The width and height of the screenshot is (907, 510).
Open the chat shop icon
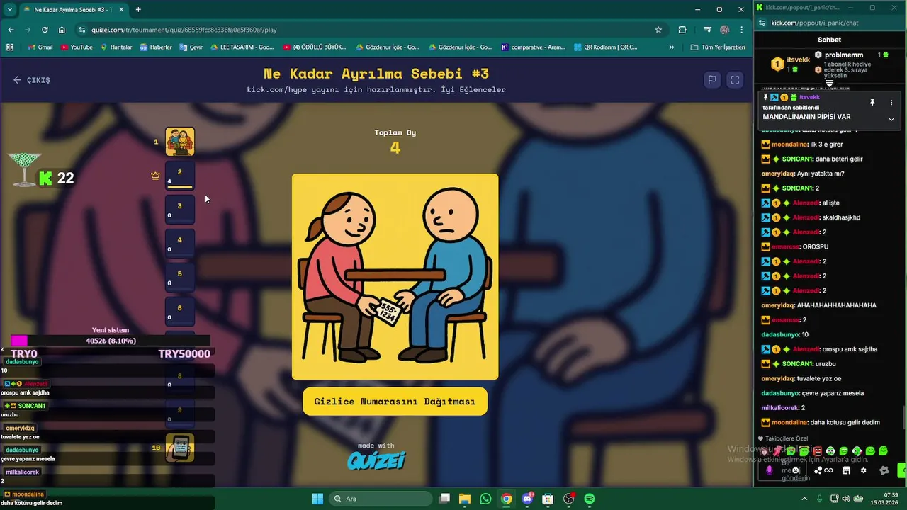[x=846, y=470]
